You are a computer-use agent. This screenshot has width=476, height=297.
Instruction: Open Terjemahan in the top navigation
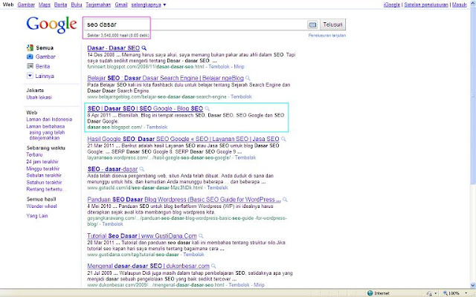click(x=98, y=5)
